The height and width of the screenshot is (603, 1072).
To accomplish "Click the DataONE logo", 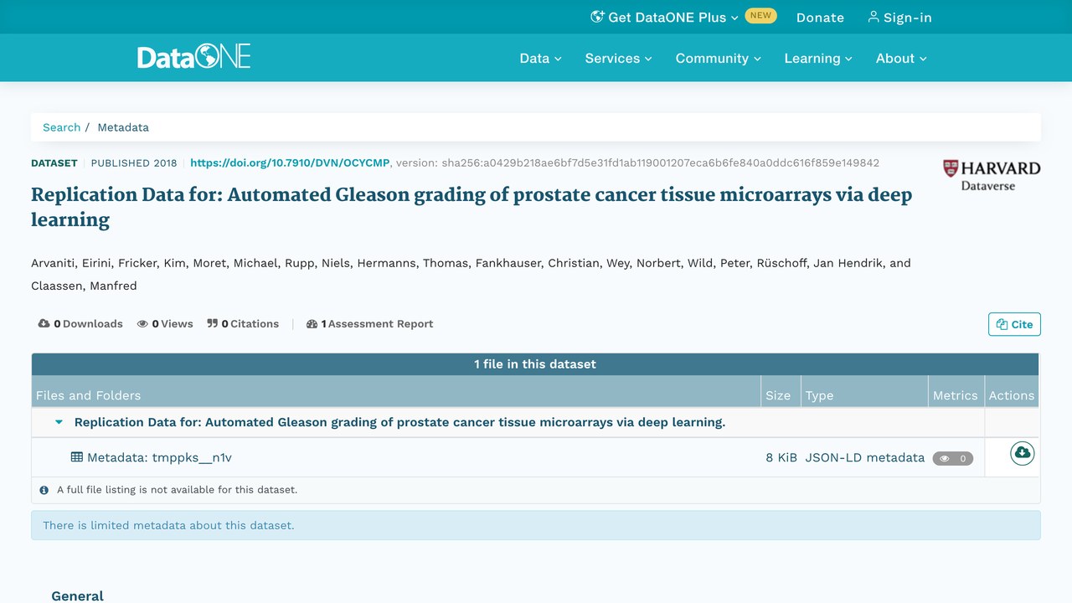I will pos(194,57).
